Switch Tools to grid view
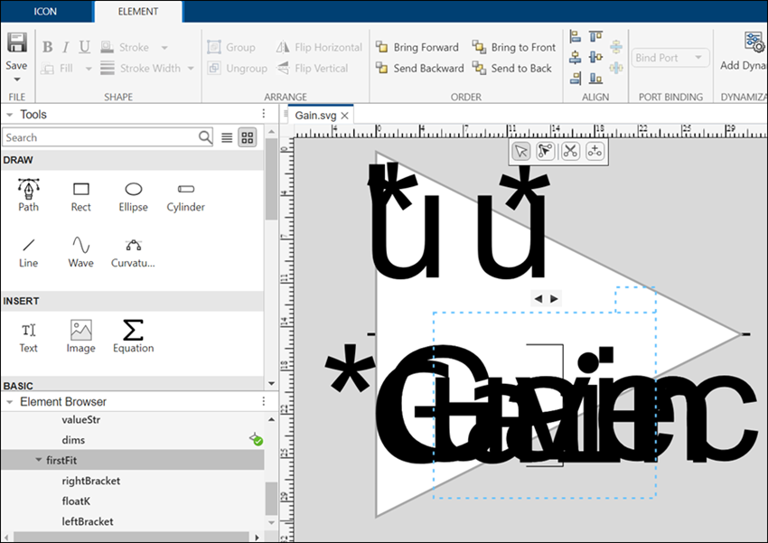 [x=248, y=137]
